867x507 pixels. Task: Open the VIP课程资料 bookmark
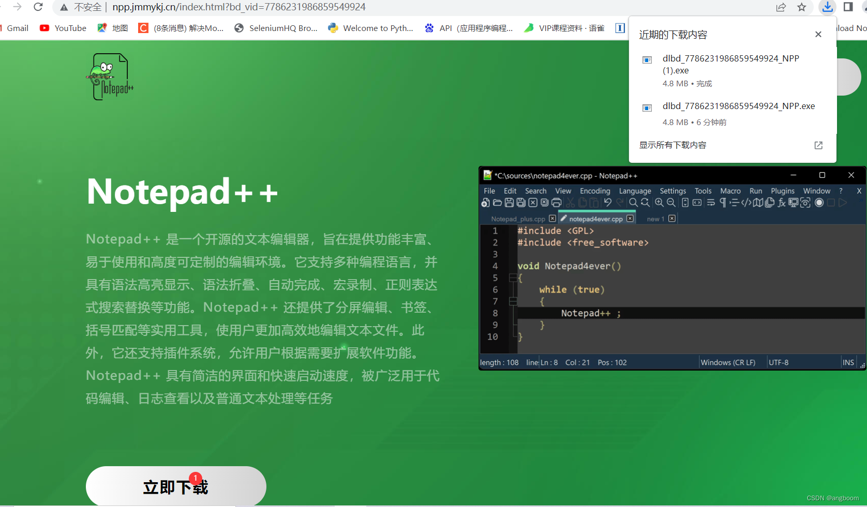(x=564, y=28)
